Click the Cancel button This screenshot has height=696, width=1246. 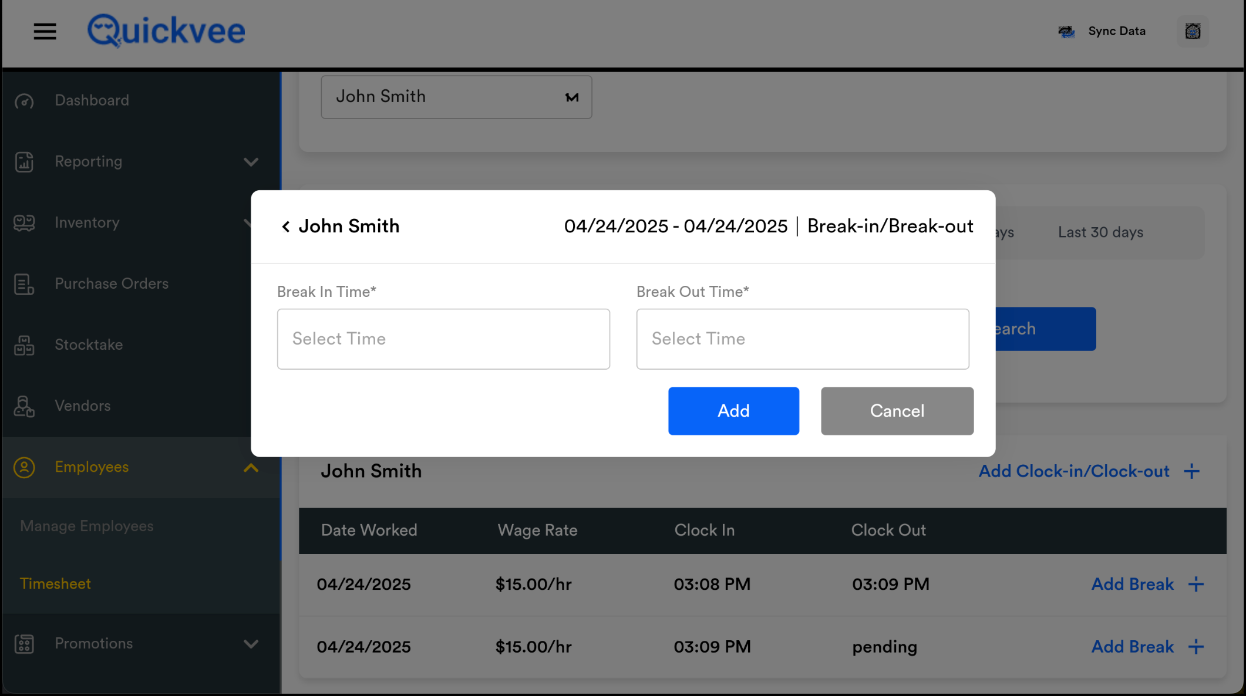897,411
